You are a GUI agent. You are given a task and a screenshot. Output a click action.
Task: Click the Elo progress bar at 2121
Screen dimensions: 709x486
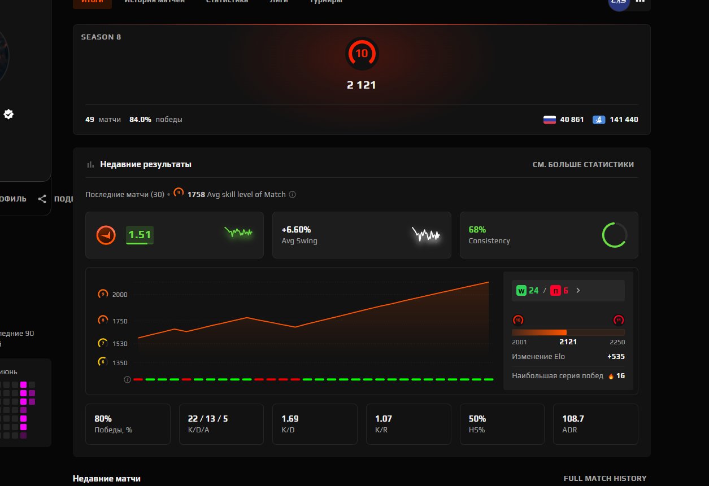point(568,332)
